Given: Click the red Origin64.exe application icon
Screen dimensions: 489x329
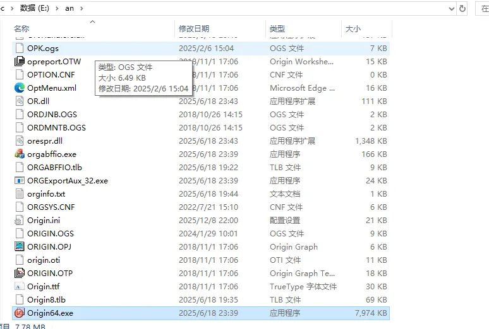Looking at the screenshot, I should (20, 313).
